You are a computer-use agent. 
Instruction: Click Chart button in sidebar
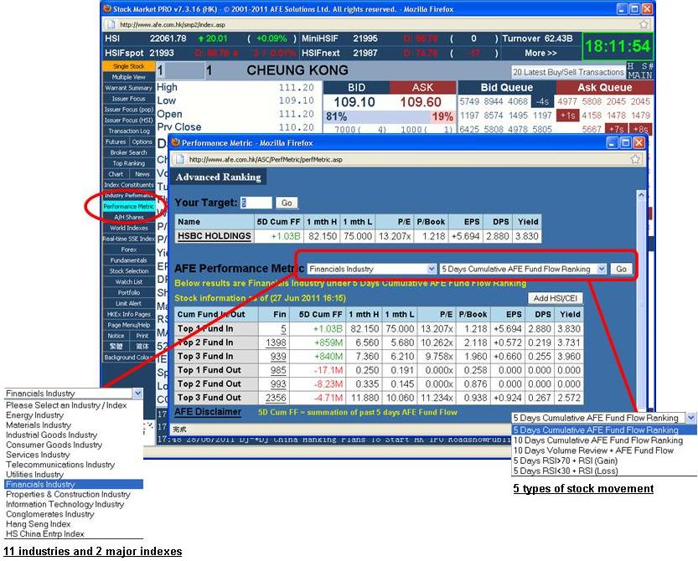coord(116,174)
